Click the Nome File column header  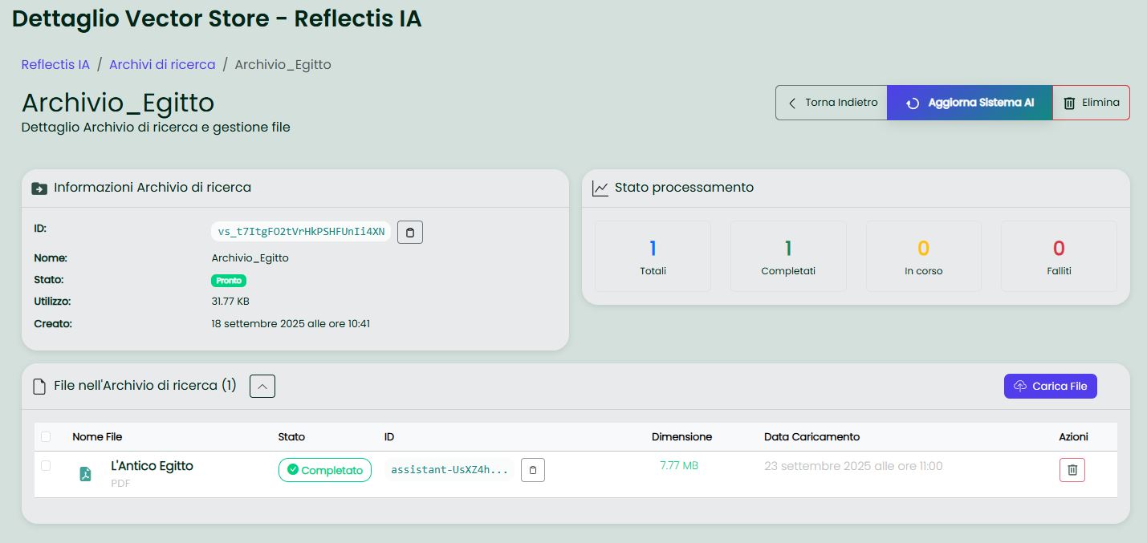click(x=97, y=437)
